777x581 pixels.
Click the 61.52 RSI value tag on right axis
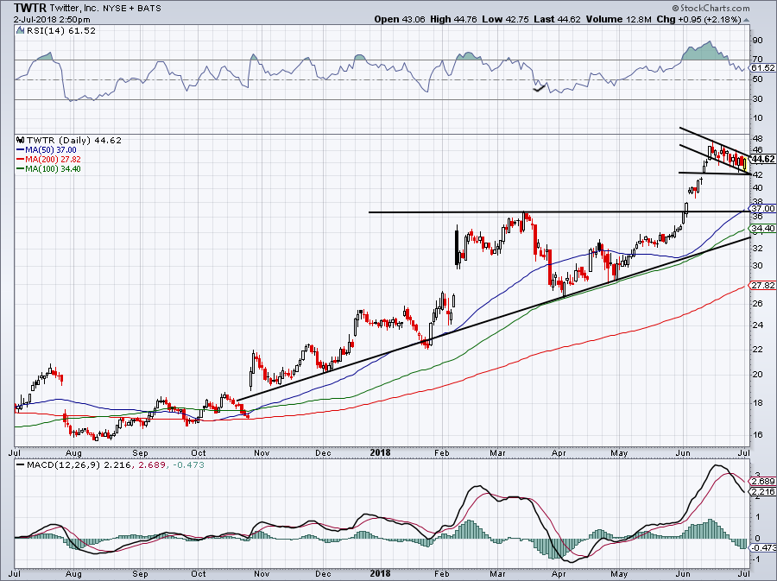[762, 68]
